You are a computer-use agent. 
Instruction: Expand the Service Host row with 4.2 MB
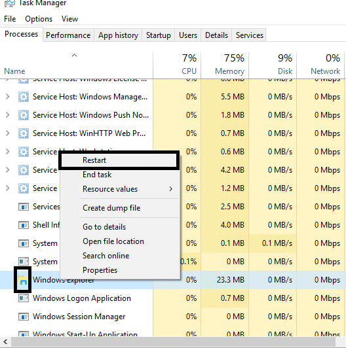(8, 170)
